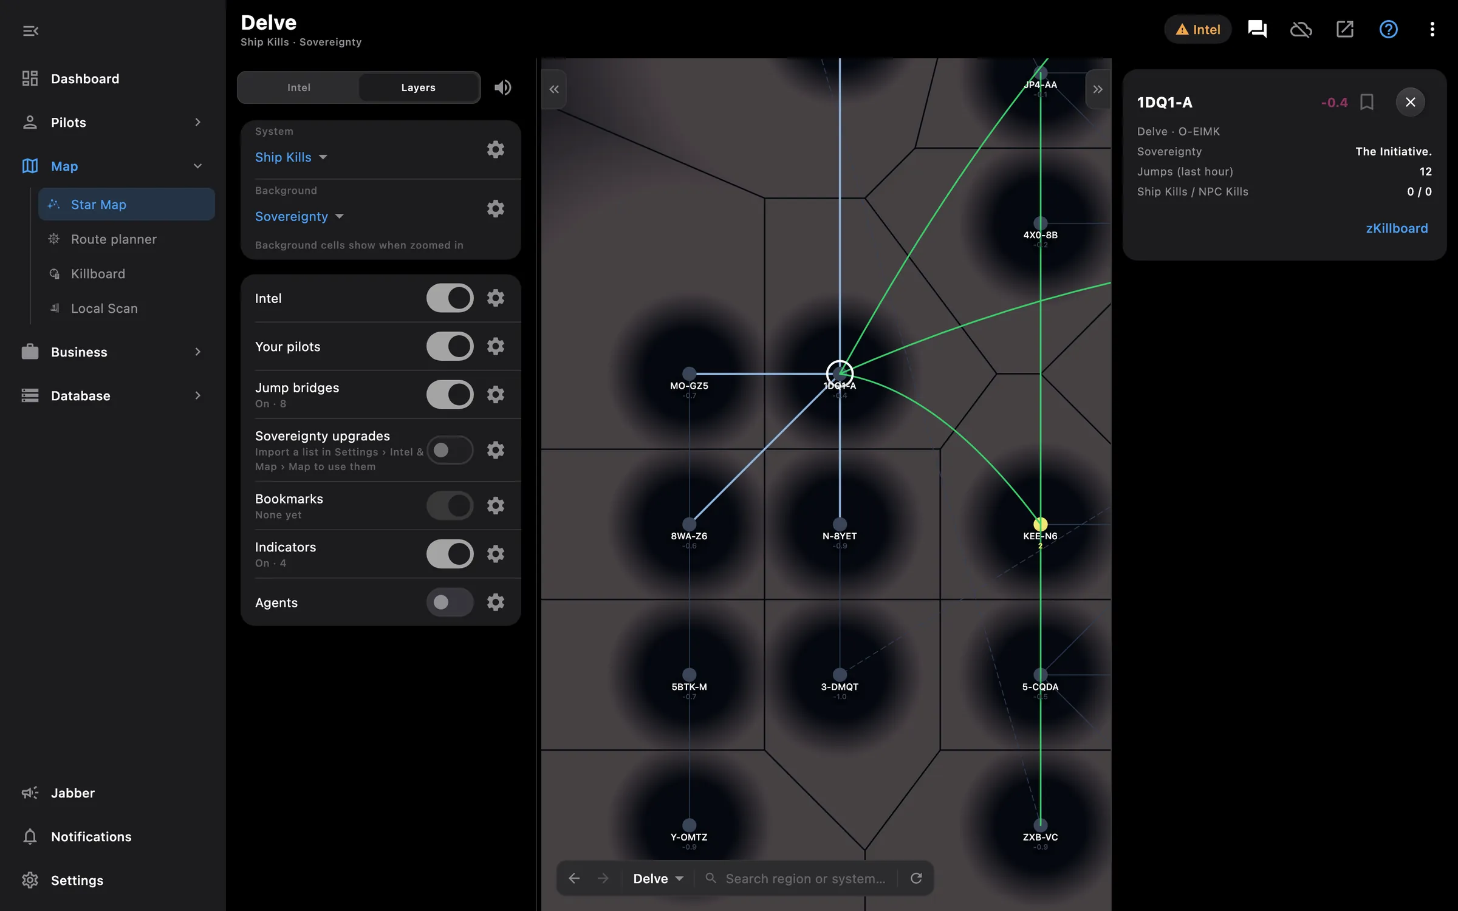
Task: Bookmark the 1DQ1-A system
Action: coord(1367,102)
